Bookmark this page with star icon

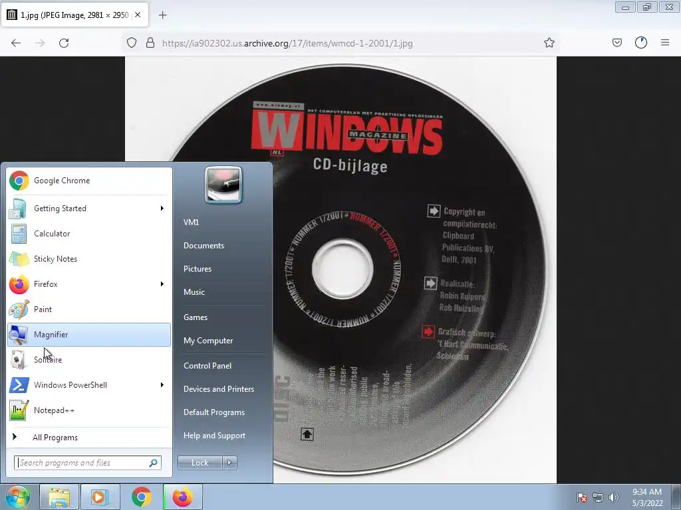[x=549, y=43]
